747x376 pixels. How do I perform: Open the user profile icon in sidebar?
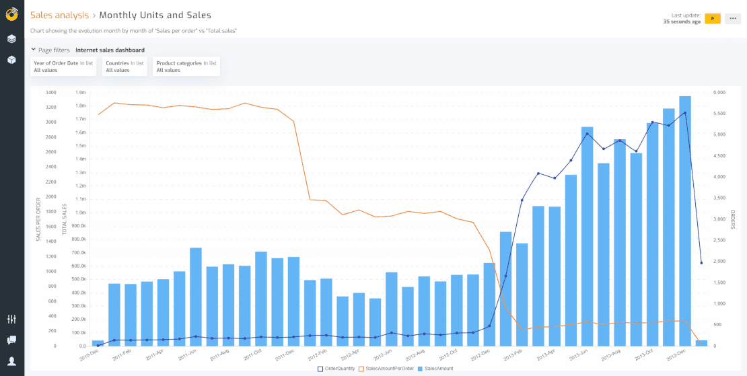tap(12, 361)
